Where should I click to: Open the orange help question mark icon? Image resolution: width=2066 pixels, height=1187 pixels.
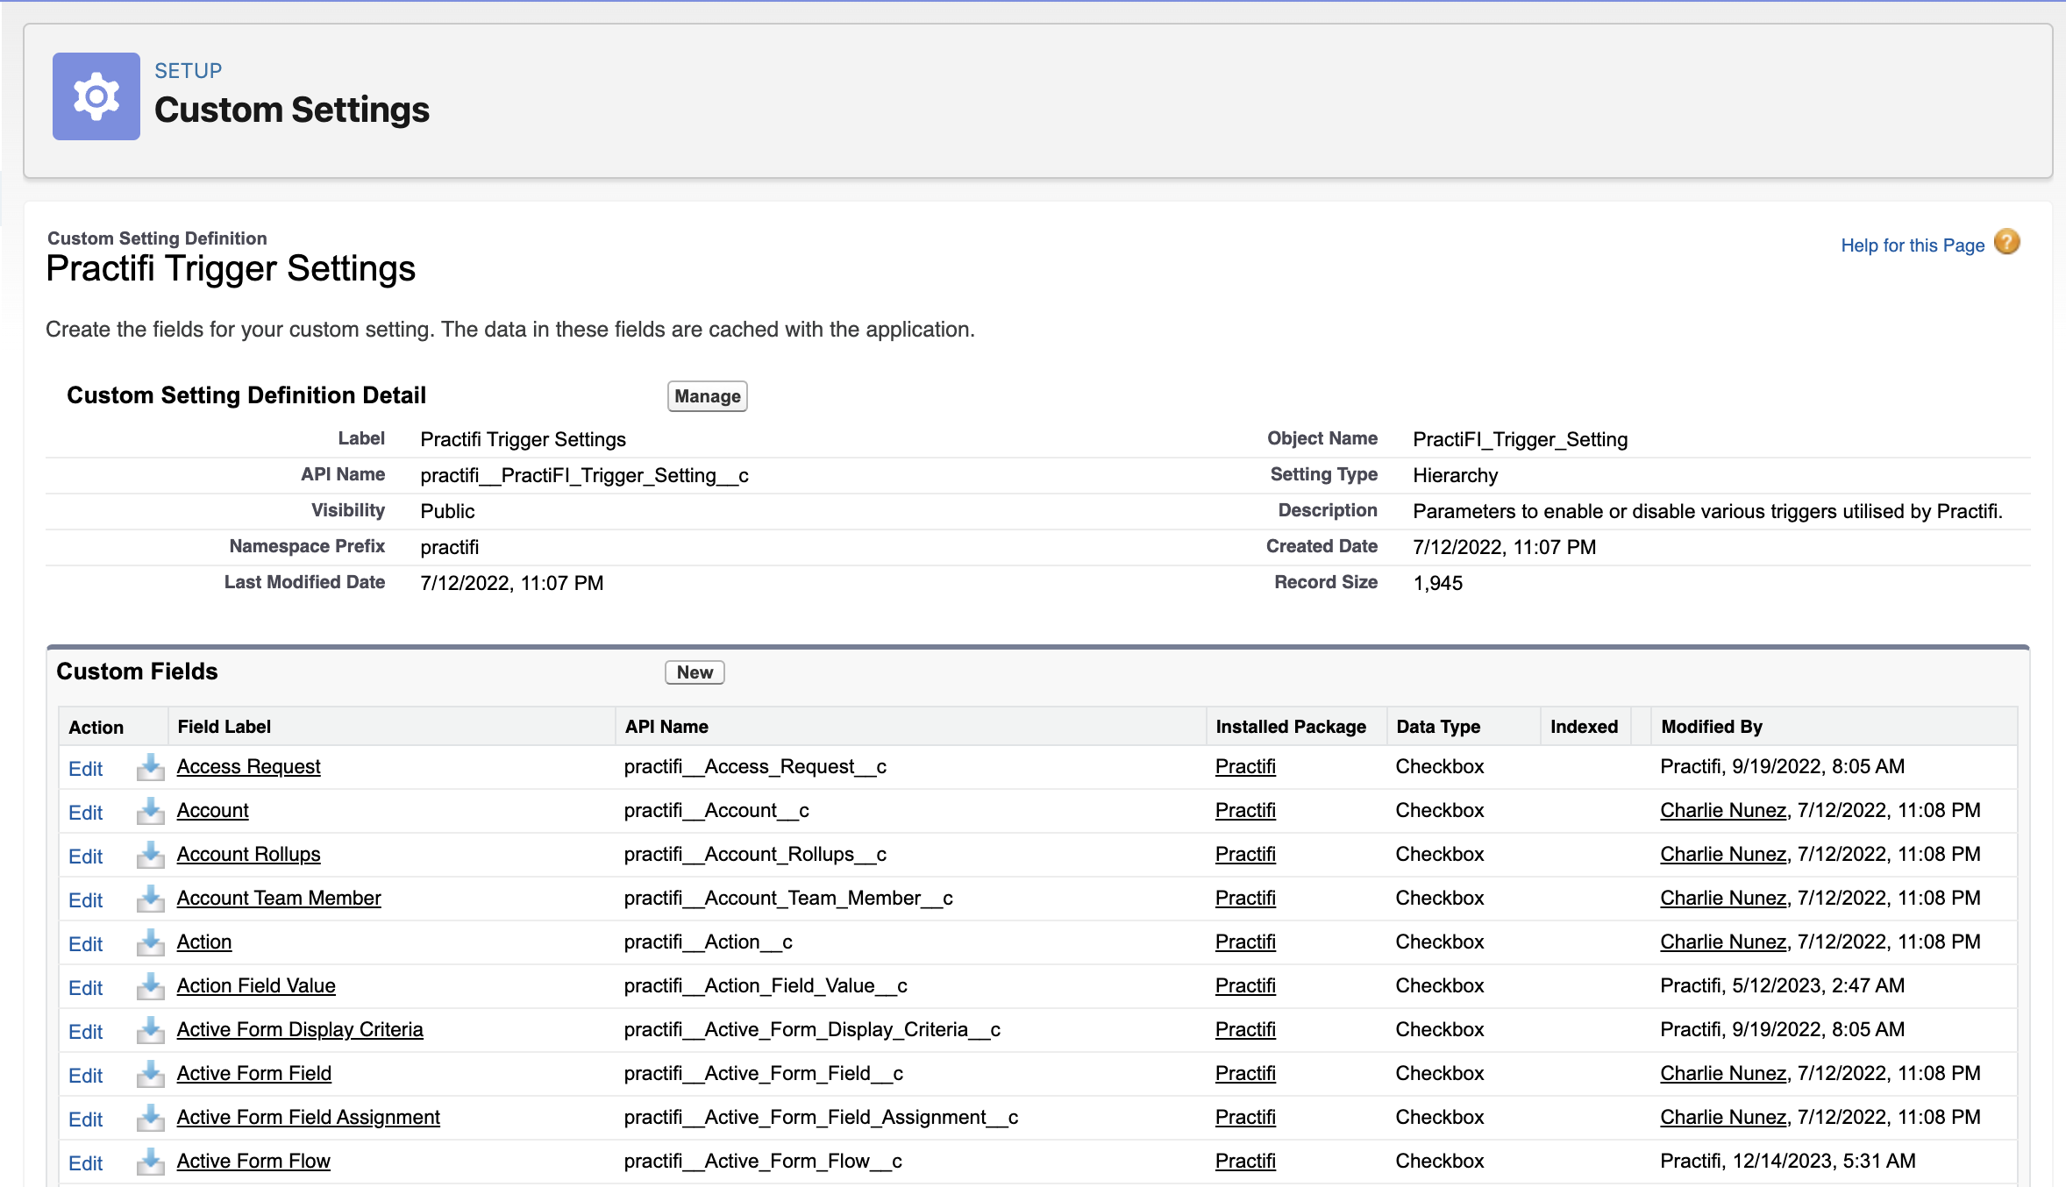[2006, 242]
